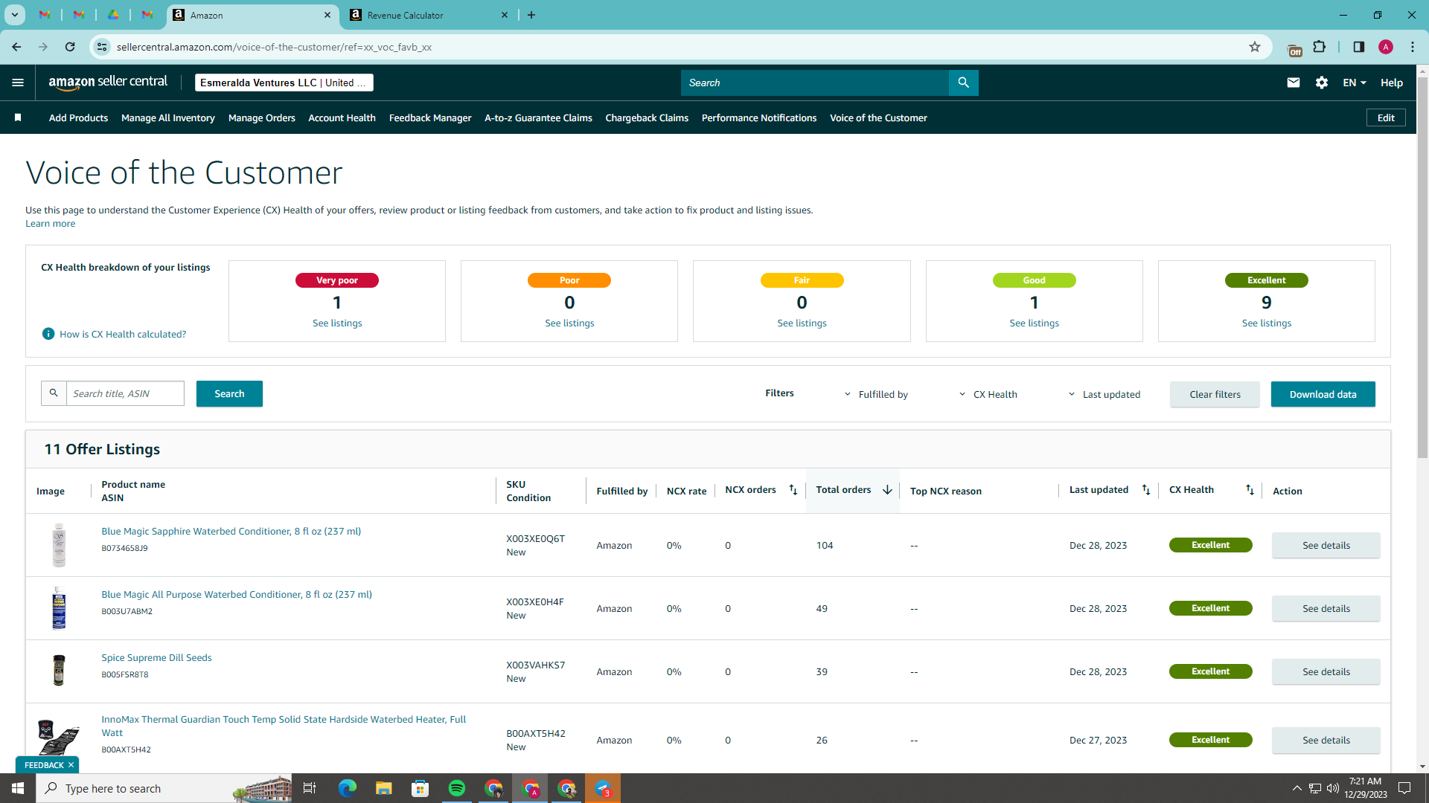Viewport: 1429px width, 803px height.
Task: Toggle the Chrome side panel icon
Action: tap(1359, 47)
